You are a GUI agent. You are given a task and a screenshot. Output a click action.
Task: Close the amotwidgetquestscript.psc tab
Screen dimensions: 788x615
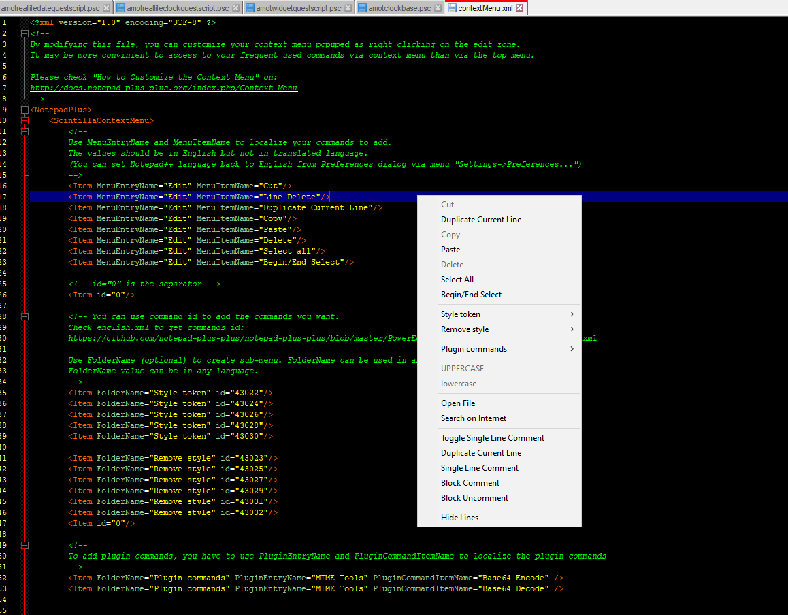tap(348, 8)
